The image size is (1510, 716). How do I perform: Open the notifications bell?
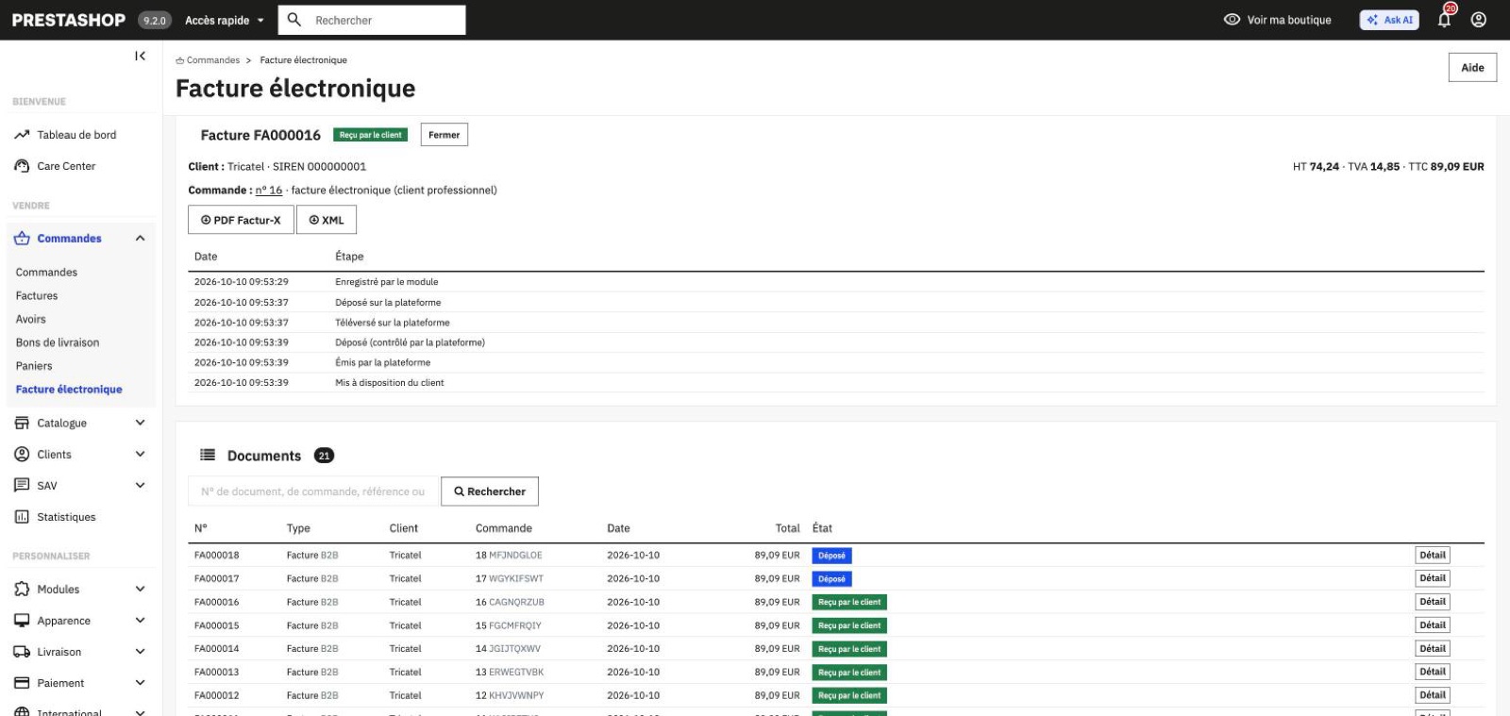(1445, 19)
